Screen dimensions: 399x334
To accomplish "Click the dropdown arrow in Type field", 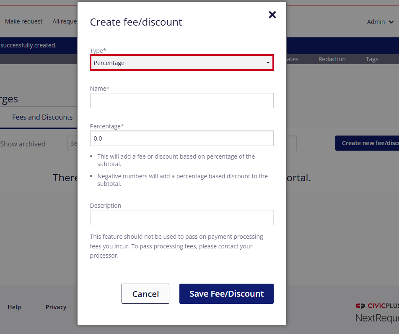I will [x=268, y=63].
